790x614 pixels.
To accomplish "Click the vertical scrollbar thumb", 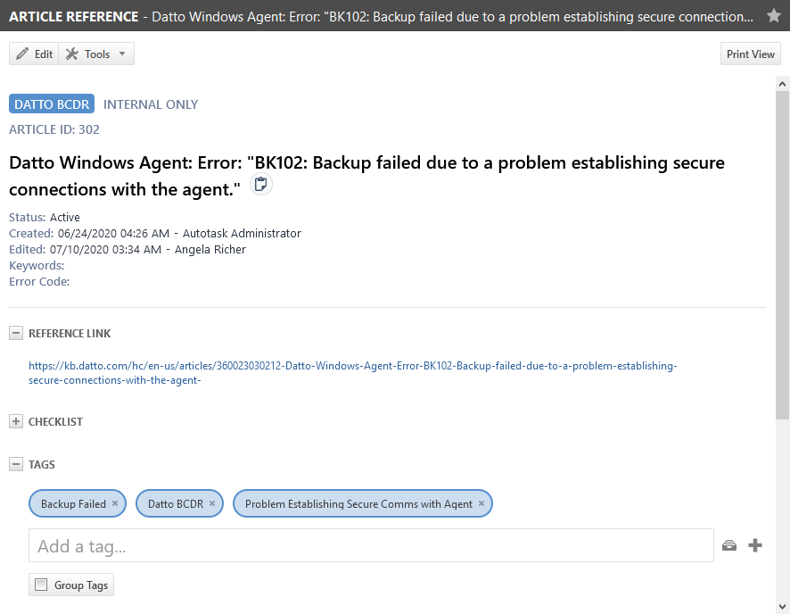I will click(x=783, y=254).
